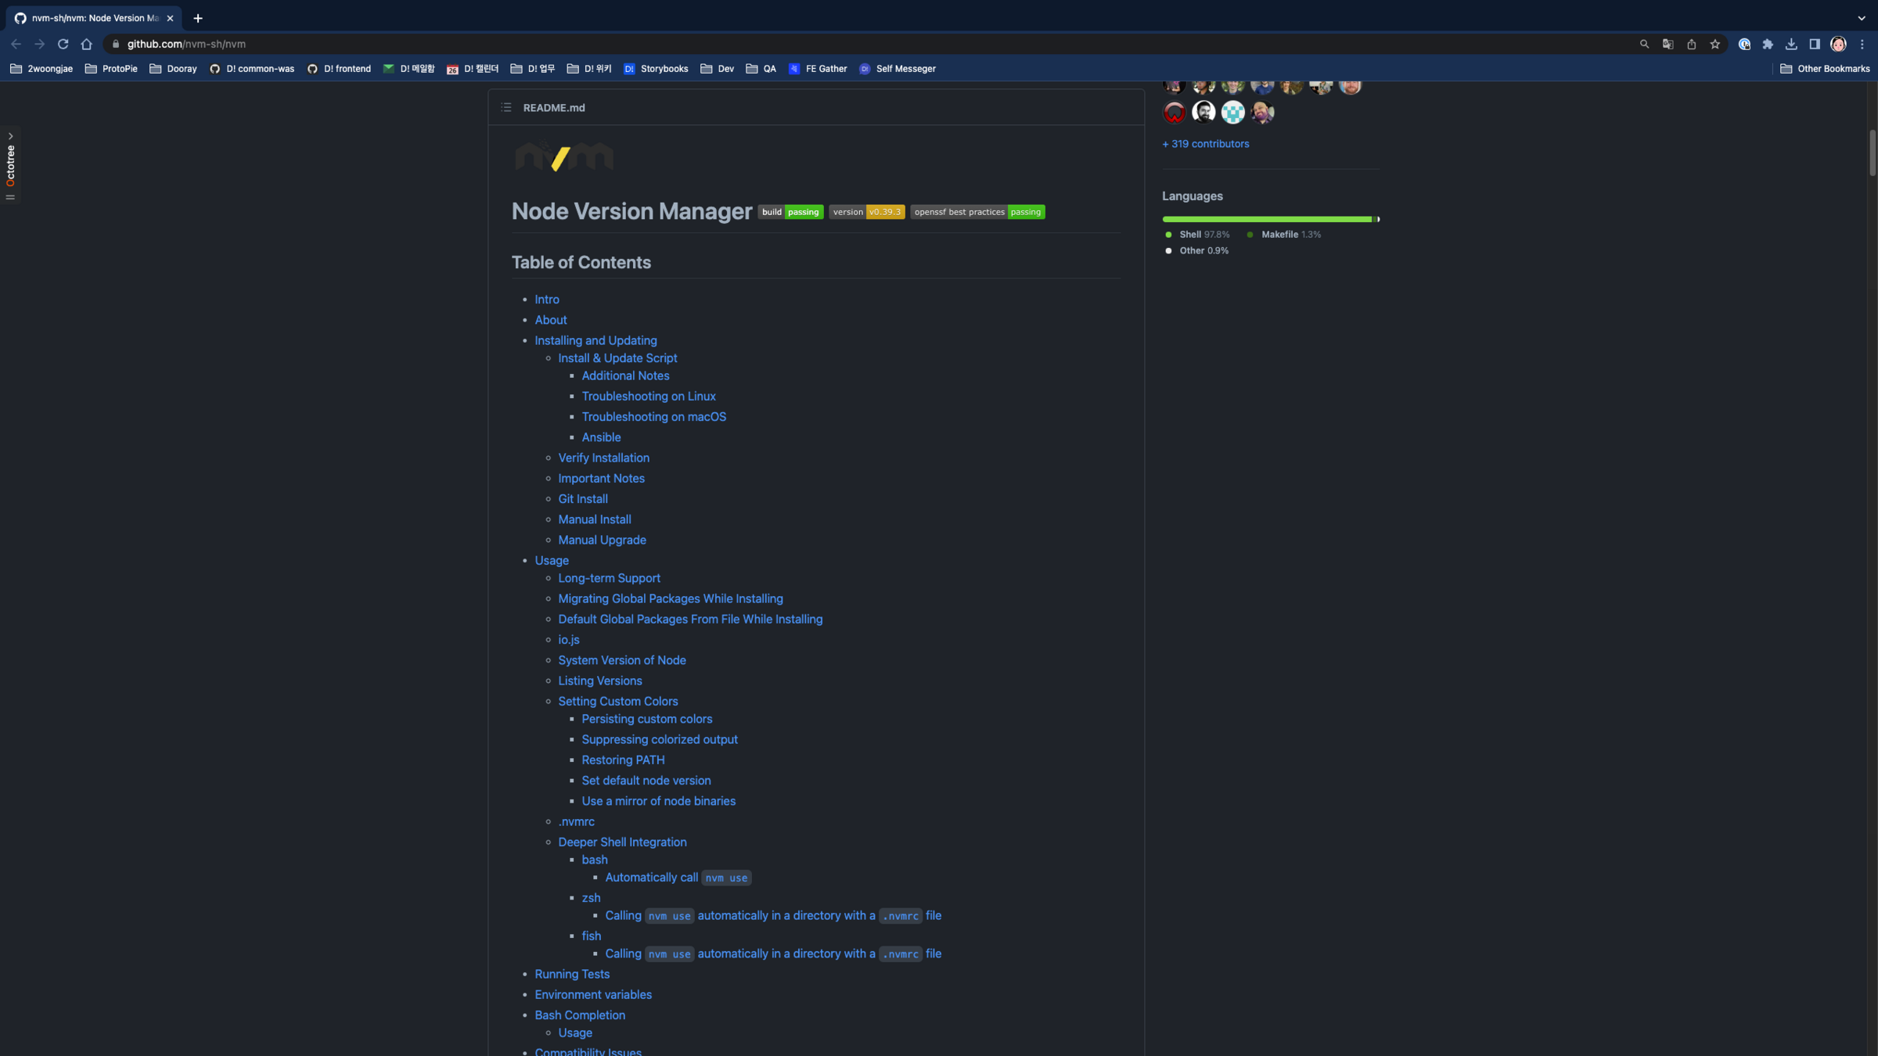Click the build passing badge
The image size is (1878, 1056).
click(x=790, y=212)
